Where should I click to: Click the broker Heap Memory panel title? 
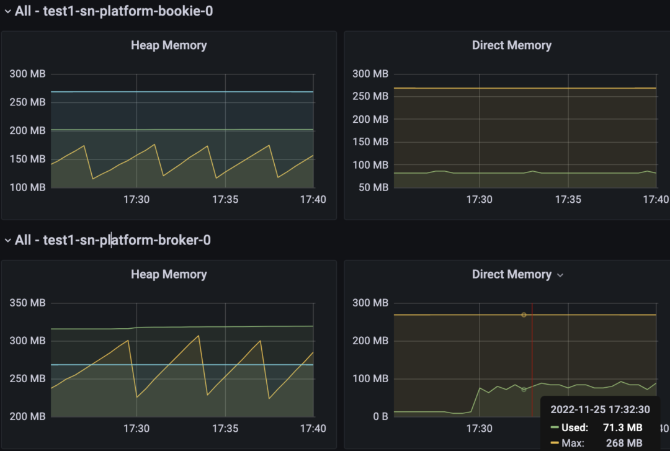(x=169, y=274)
